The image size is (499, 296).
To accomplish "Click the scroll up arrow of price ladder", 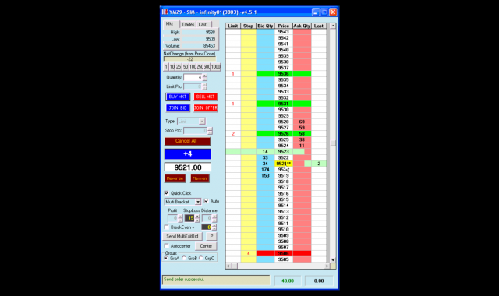I will tap(333, 26).
